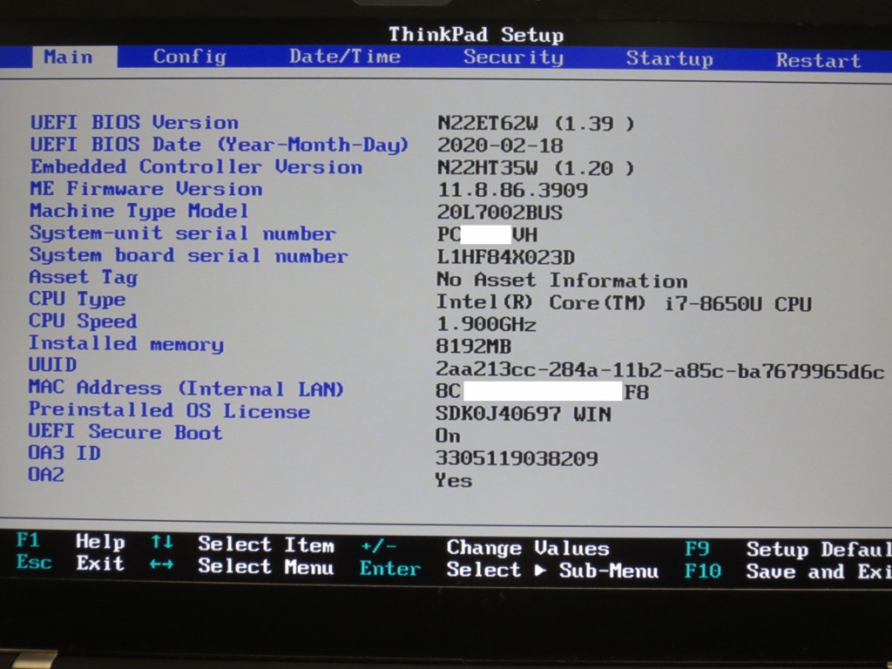
Task: Click the OA3 ID label
Action: tap(64, 453)
